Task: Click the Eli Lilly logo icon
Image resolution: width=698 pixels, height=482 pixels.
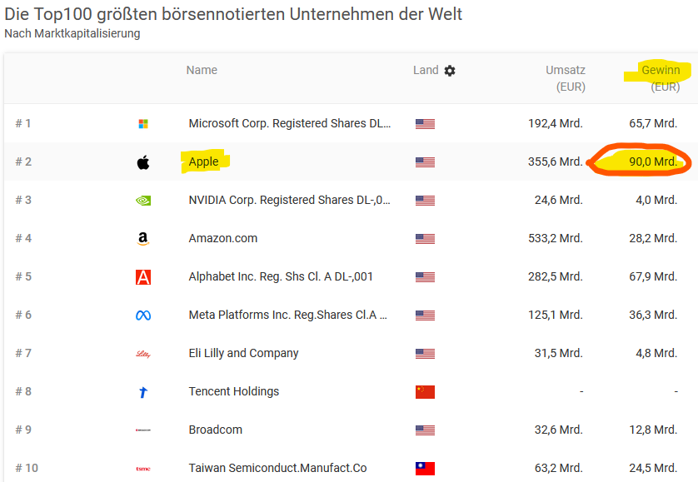Action: click(x=143, y=353)
